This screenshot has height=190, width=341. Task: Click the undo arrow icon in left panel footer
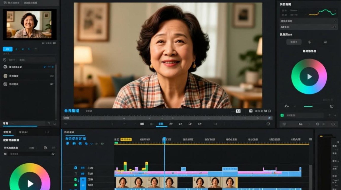pos(49,123)
